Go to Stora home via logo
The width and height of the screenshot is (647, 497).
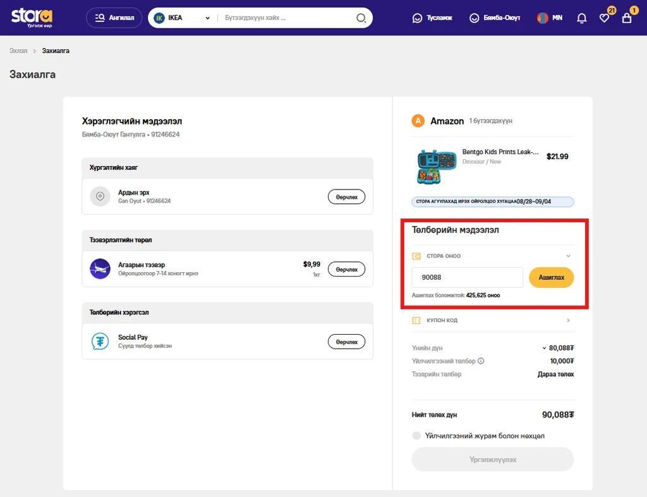point(32,18)
